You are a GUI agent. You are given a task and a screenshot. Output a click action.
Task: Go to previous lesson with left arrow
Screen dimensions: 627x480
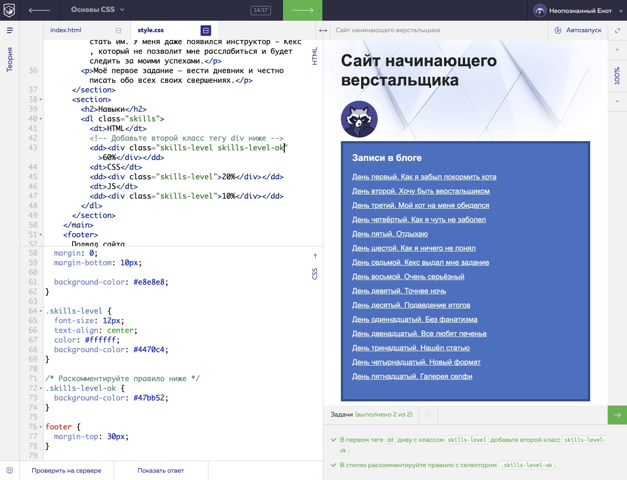[x=39, y=10]
